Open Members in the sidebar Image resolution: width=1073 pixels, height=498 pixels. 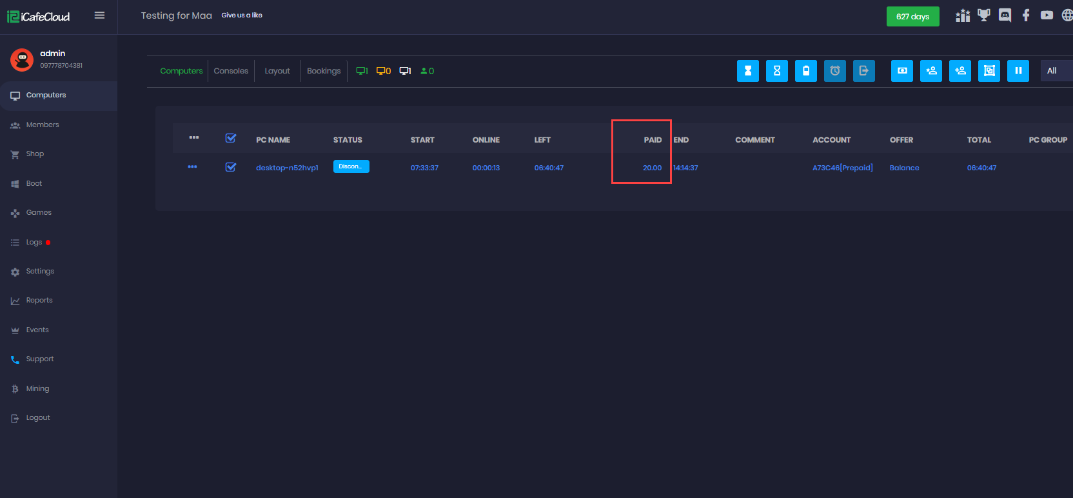(43, 125)
